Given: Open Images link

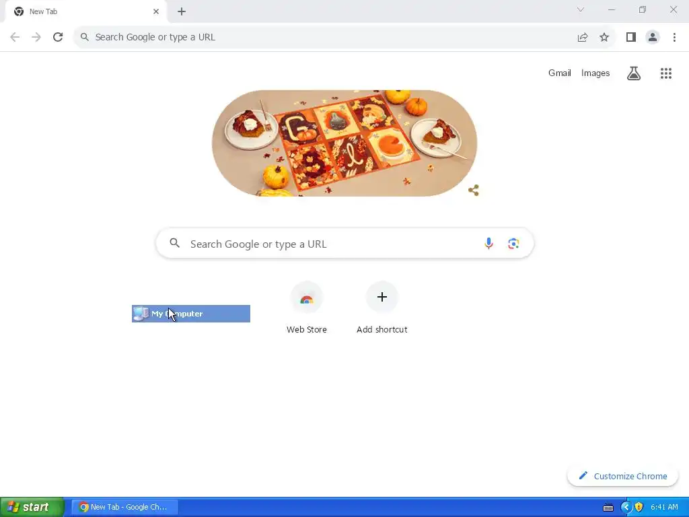Looking at the screenshot, I should coord(595,73).
